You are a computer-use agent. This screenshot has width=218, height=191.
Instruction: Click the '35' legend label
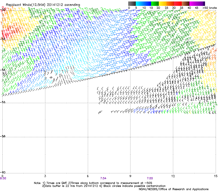tap(181, 8)
